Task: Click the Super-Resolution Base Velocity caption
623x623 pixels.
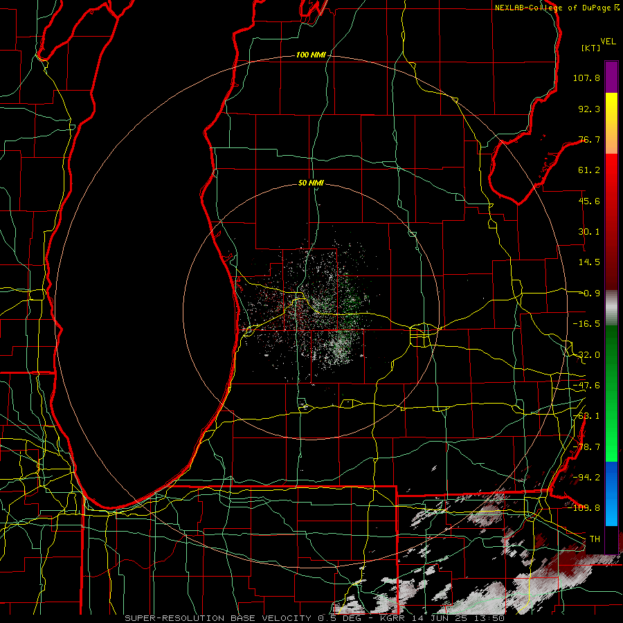Action: click(x=315, y=618)
